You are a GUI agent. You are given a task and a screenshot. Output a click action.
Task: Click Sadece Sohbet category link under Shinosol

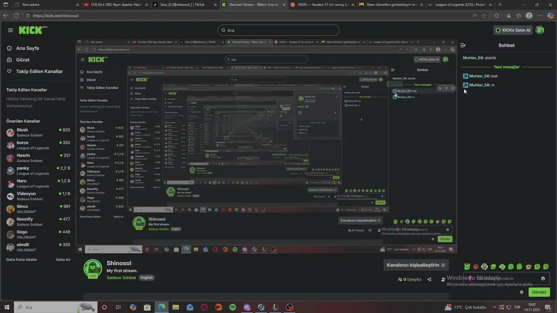coord(121,277)
